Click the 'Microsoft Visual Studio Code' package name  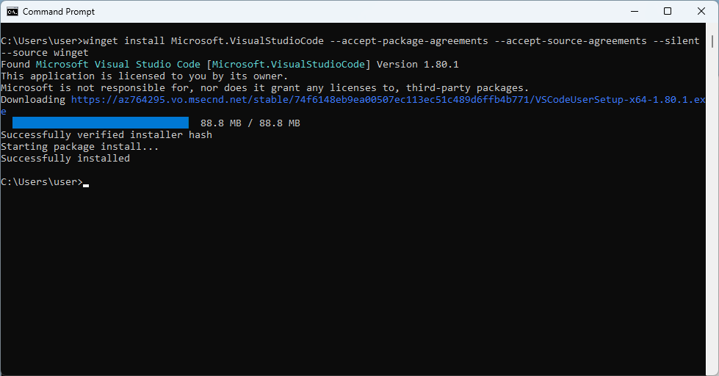point(118,65)
